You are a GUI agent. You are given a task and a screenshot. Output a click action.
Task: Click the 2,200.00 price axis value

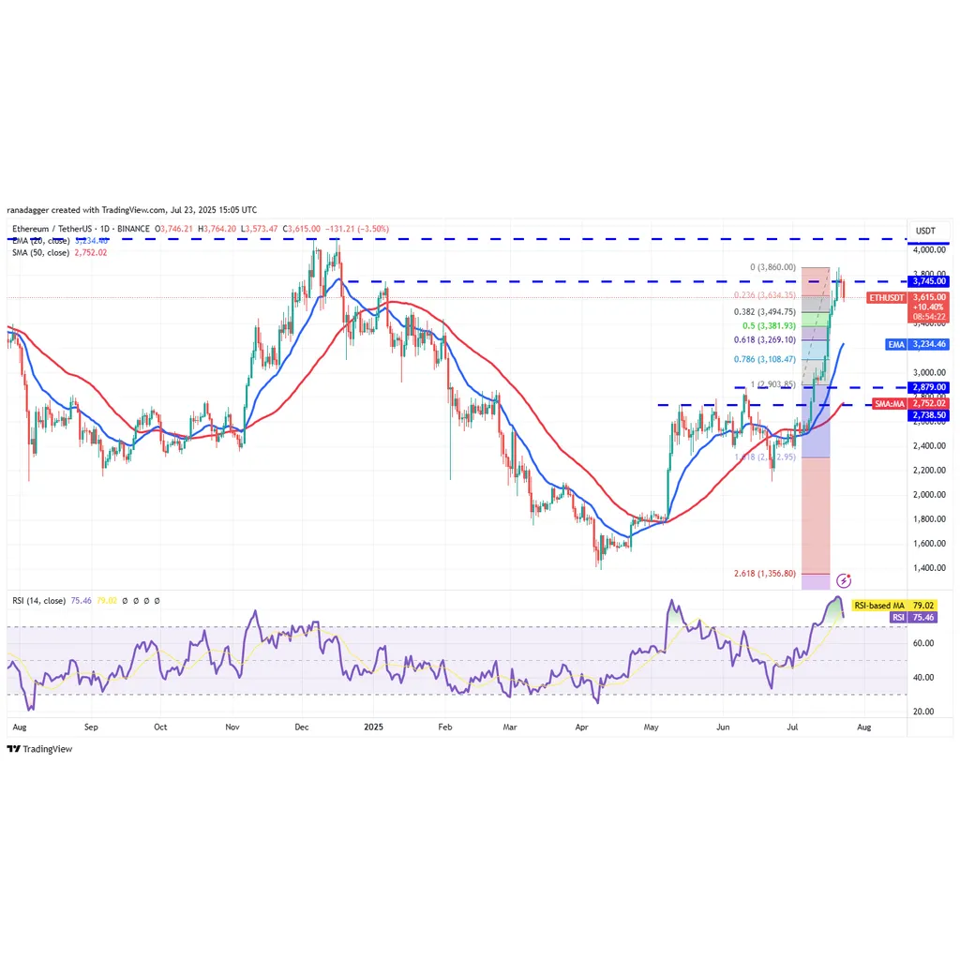pos(929,471)
